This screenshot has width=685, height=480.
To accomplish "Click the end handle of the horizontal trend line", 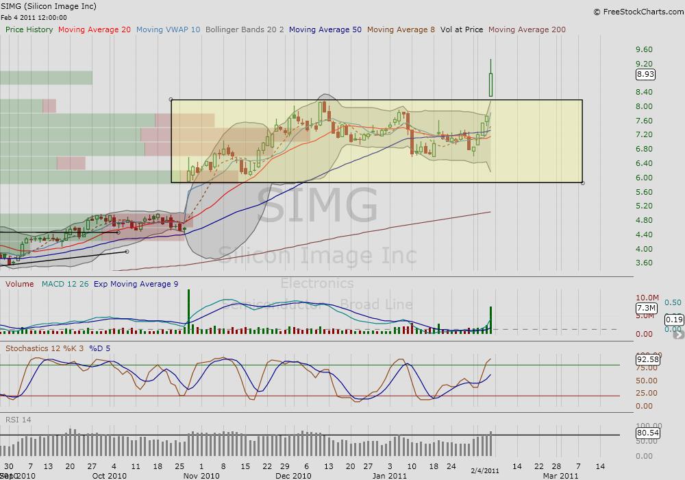I will click(x=119, y=232).
